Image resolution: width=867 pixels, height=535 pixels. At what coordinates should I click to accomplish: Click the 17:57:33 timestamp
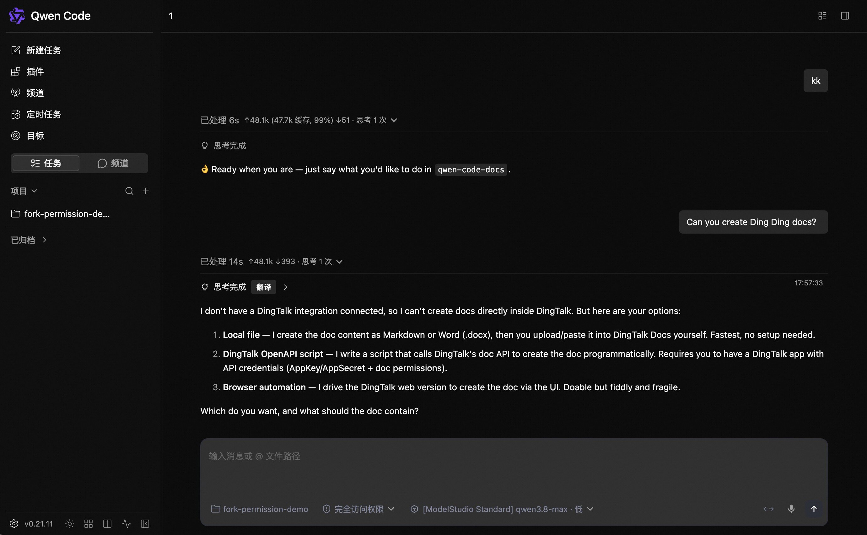(809, 283)
